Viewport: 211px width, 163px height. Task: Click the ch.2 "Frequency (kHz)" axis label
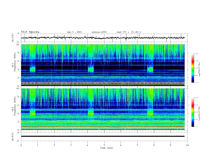pos(15,106)
